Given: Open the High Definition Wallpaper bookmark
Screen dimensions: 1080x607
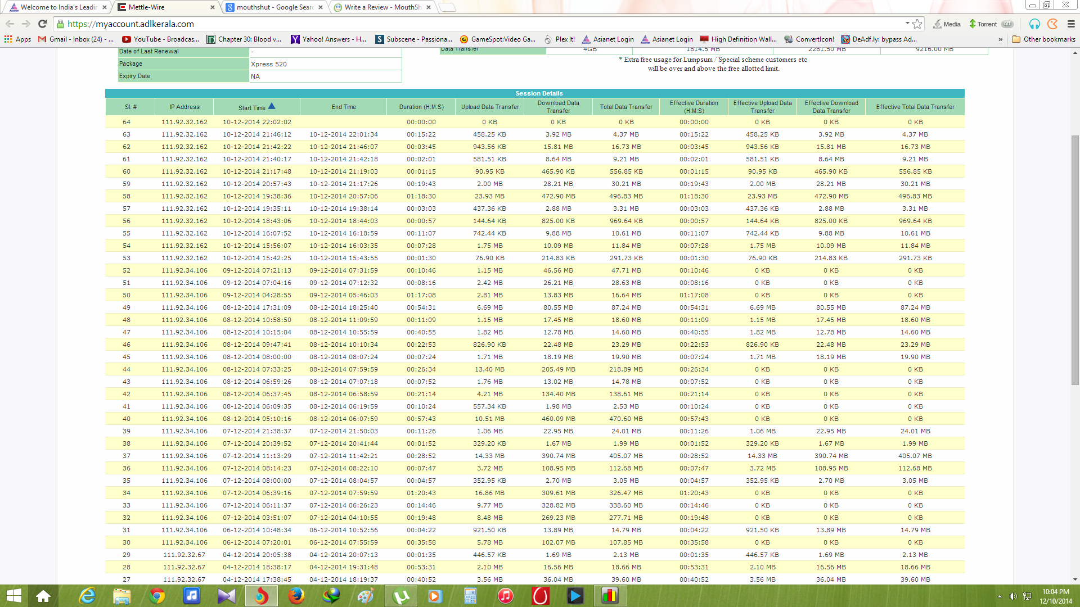Looking at the screenshot, I should [738, 39].
